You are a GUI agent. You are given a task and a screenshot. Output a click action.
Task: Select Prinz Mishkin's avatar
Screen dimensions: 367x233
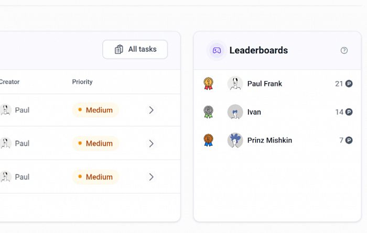click(x=235, y=140)
